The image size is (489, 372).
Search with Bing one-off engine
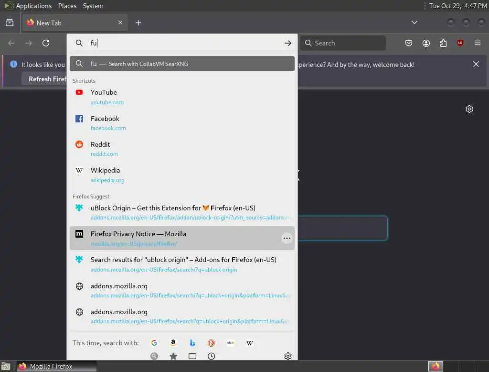coord(192,343)
